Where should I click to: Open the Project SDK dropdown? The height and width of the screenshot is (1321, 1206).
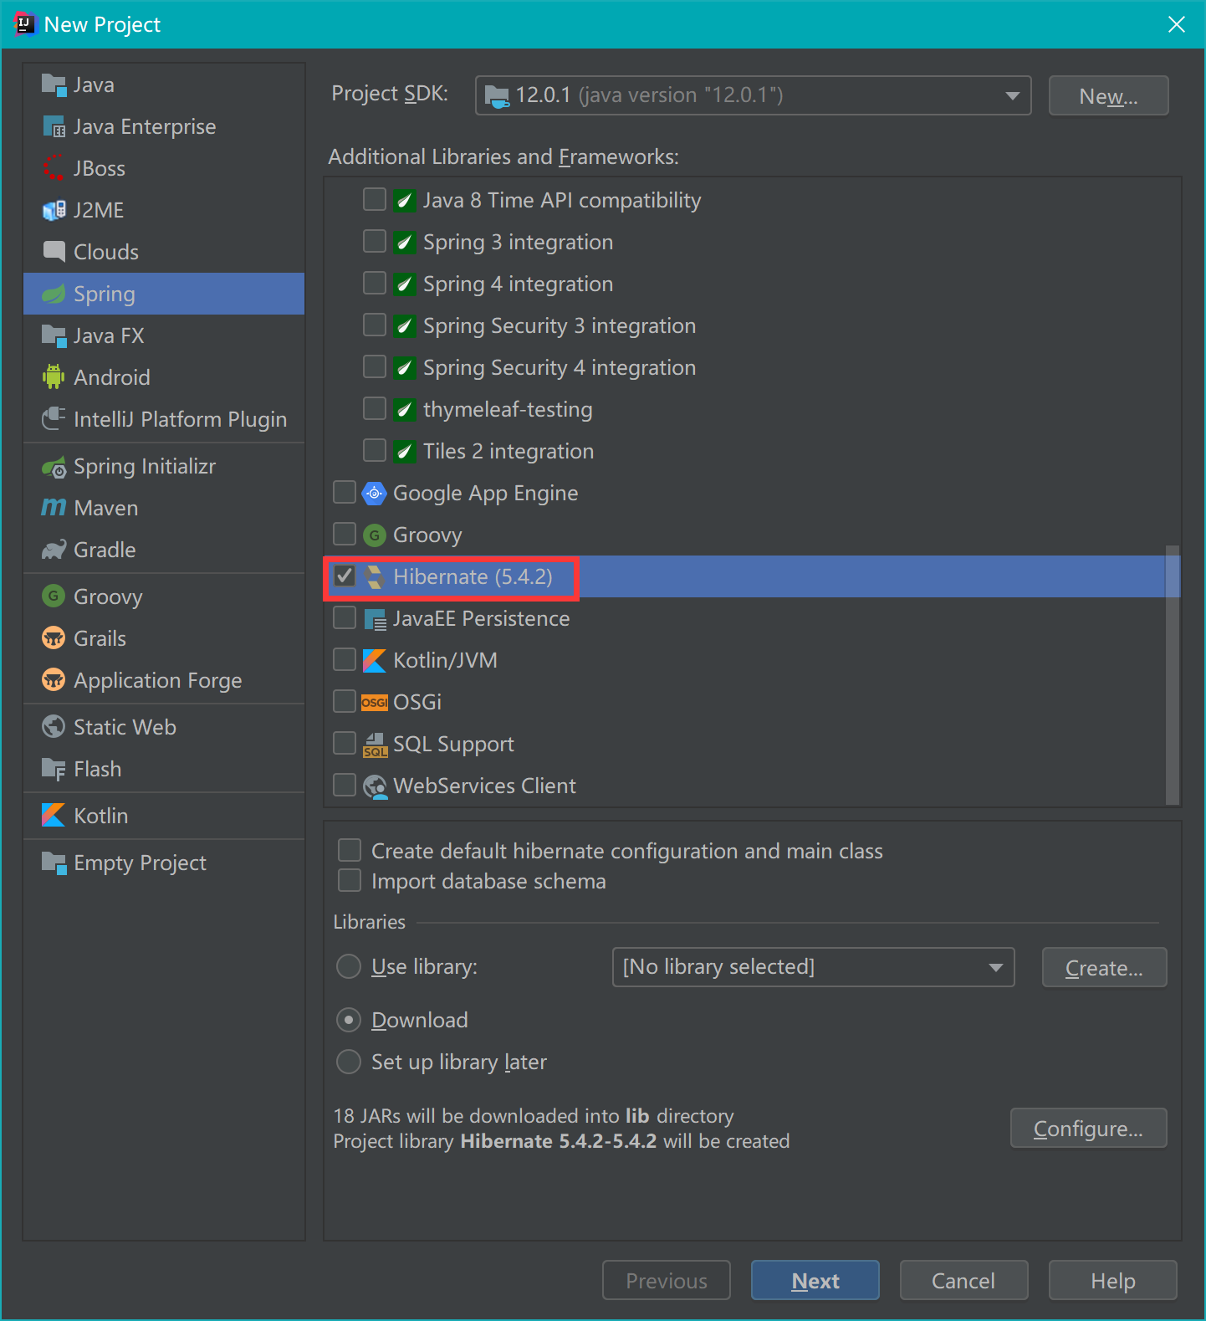(753, 95)
